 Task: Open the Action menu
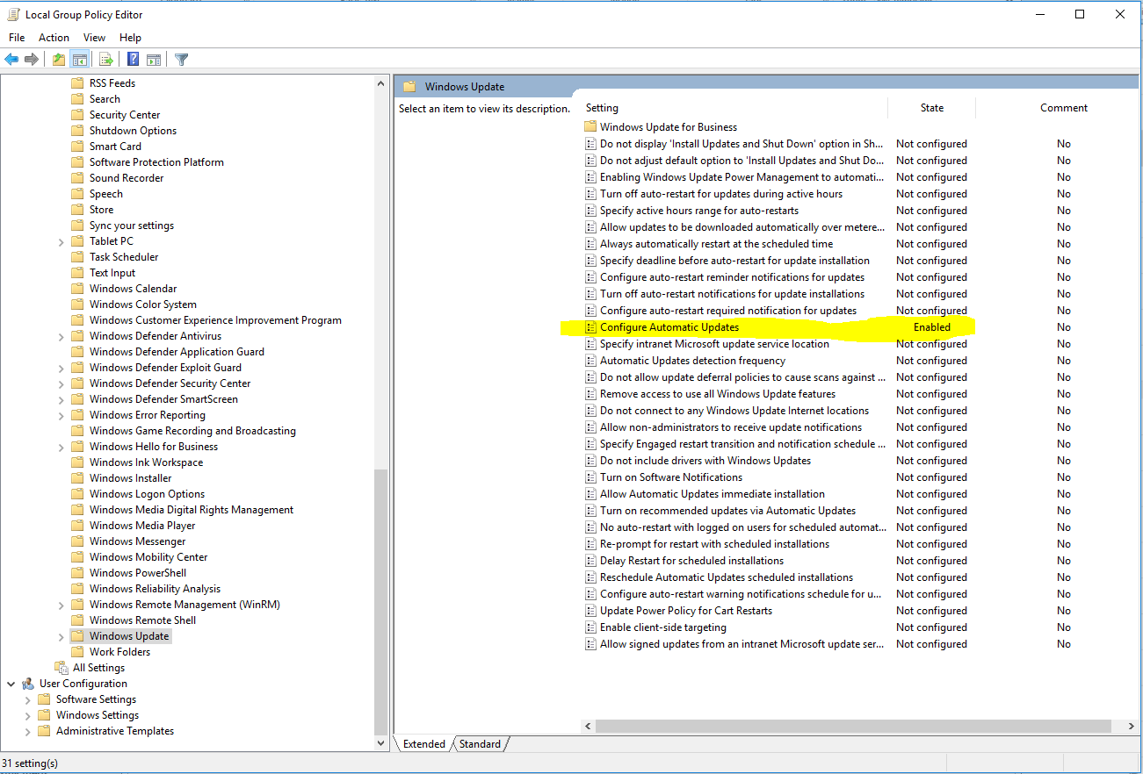(x=54, y=38)
